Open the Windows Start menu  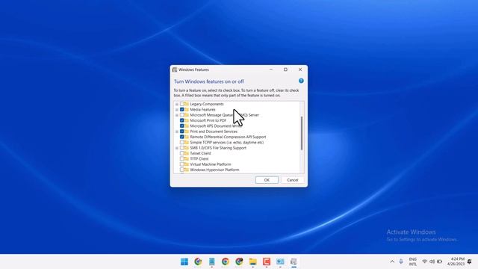tap(184, 262)
